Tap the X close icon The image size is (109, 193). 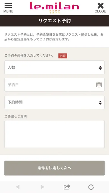(100, 6)
